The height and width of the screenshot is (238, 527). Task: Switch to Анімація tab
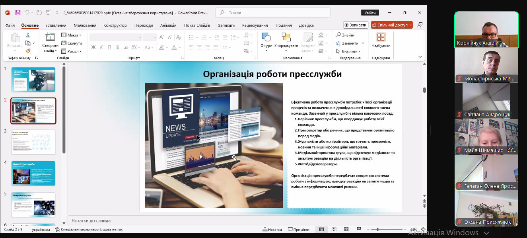point(168,25)
